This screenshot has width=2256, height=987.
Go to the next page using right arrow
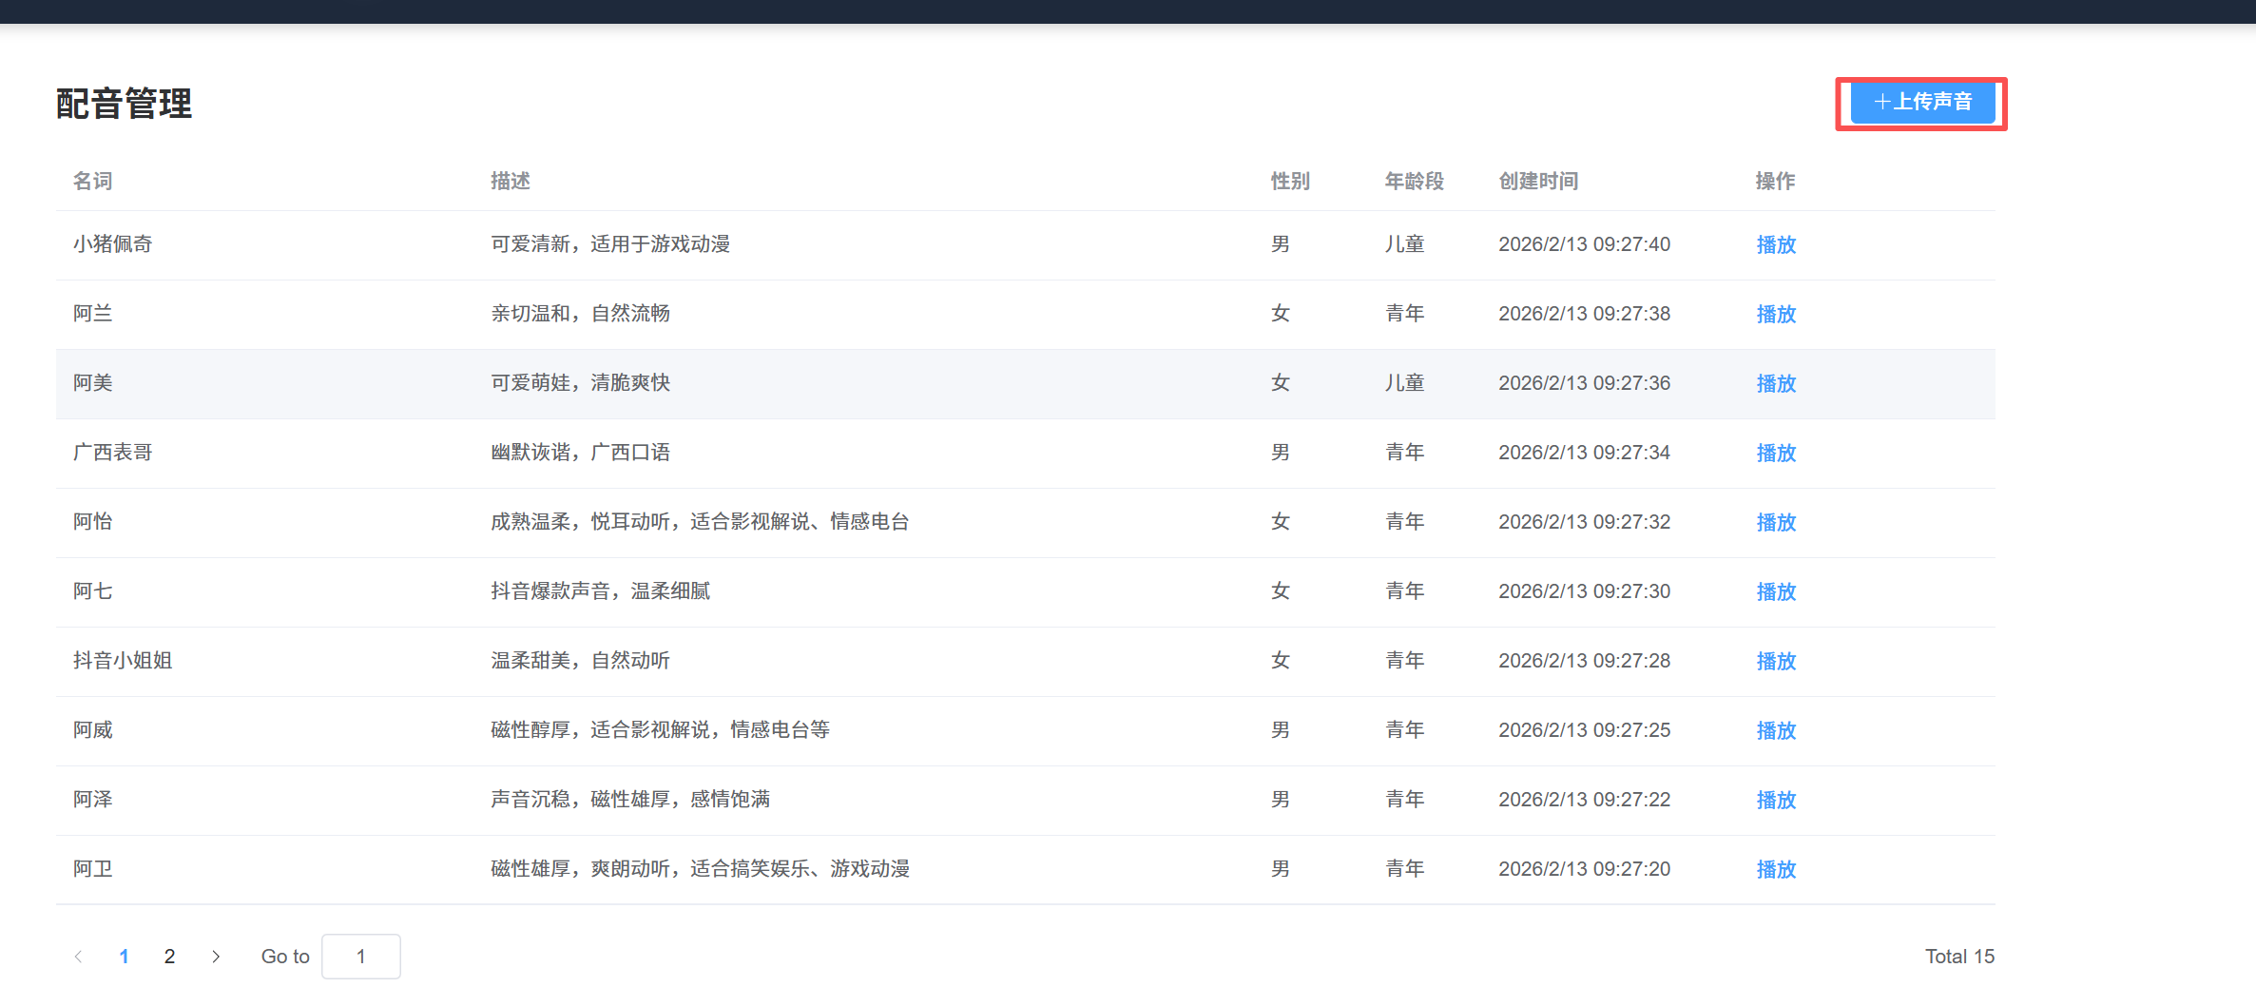tap(216, 957)
